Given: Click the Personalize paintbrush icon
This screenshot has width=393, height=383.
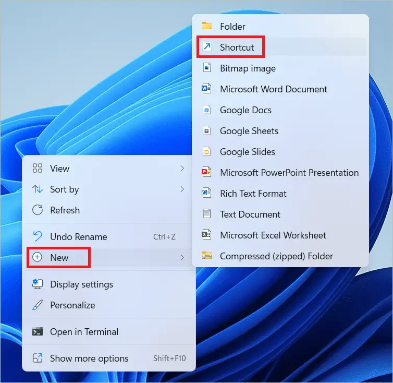Looking at the screenshot, I should 38,305.
